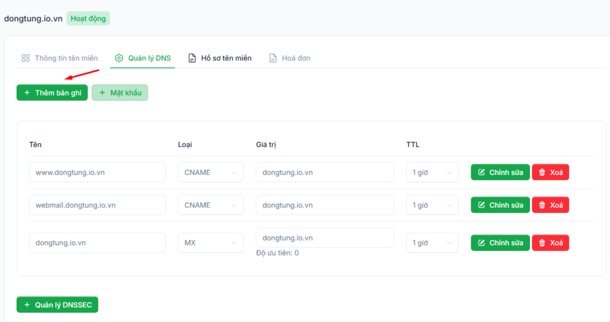Click the edit pencil icon in the www row

click(x=481, y=172)
